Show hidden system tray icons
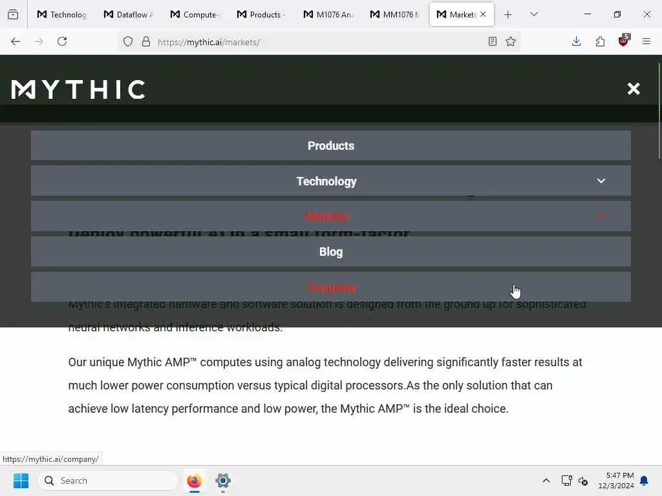Viewport: 662px width, 496px height. 546,480
